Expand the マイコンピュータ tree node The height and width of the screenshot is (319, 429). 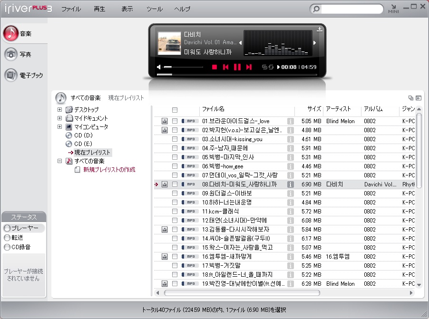click(x=59, y=126)
